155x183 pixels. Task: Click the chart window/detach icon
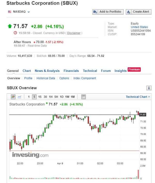83,97
